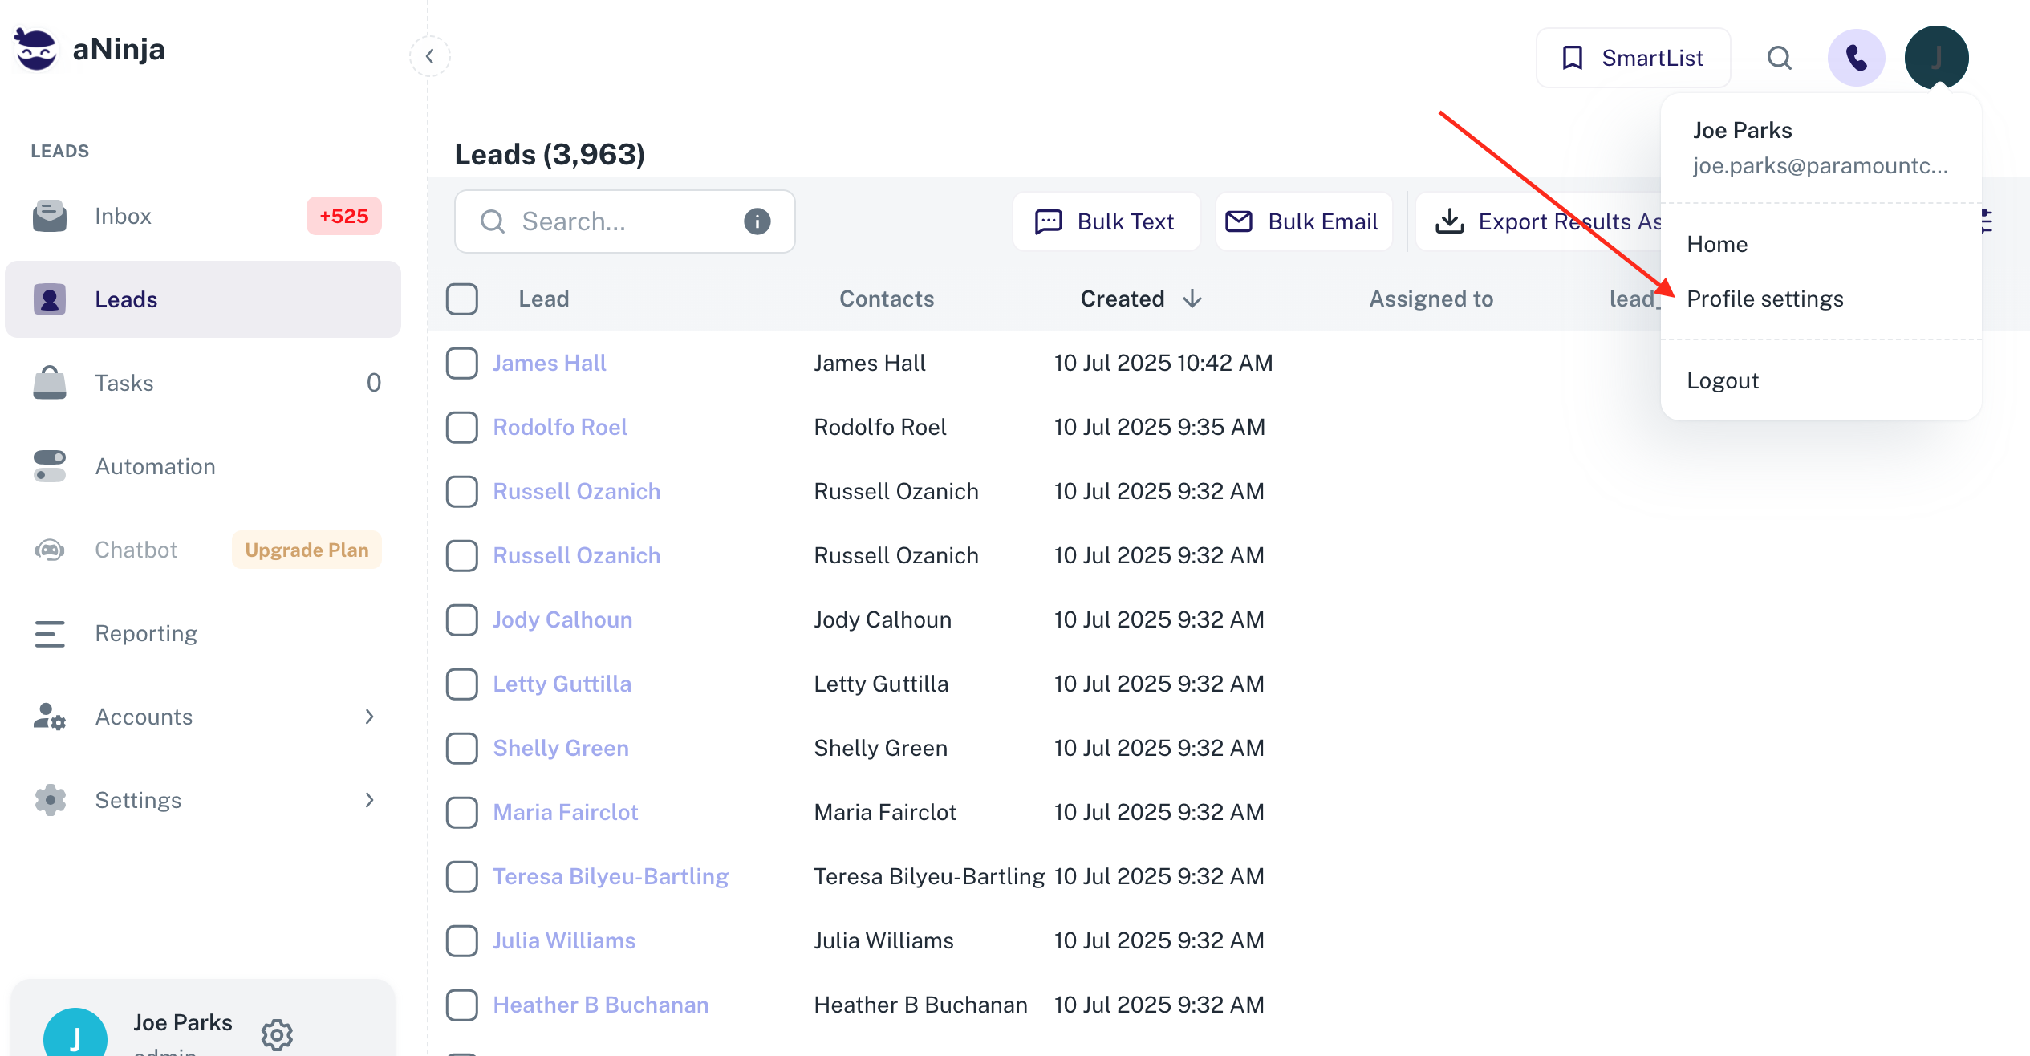Click the magnifier search icon in header

pyautogui.click(x=1779, y=58)
